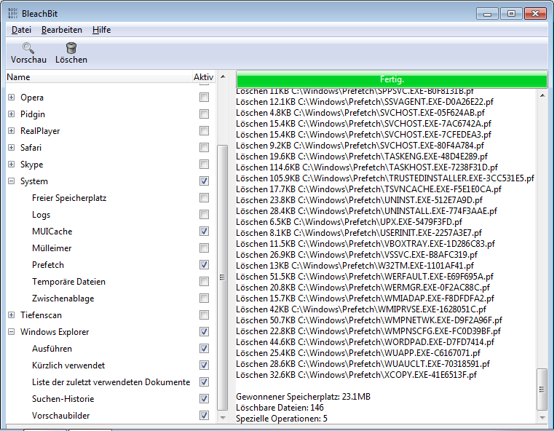
Task: Click the Löschen trash icon
Action: (71, 48)
